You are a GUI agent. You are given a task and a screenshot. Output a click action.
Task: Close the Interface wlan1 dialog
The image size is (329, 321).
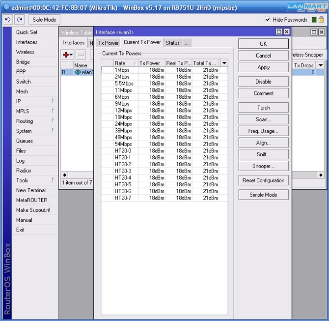[286, 32]
